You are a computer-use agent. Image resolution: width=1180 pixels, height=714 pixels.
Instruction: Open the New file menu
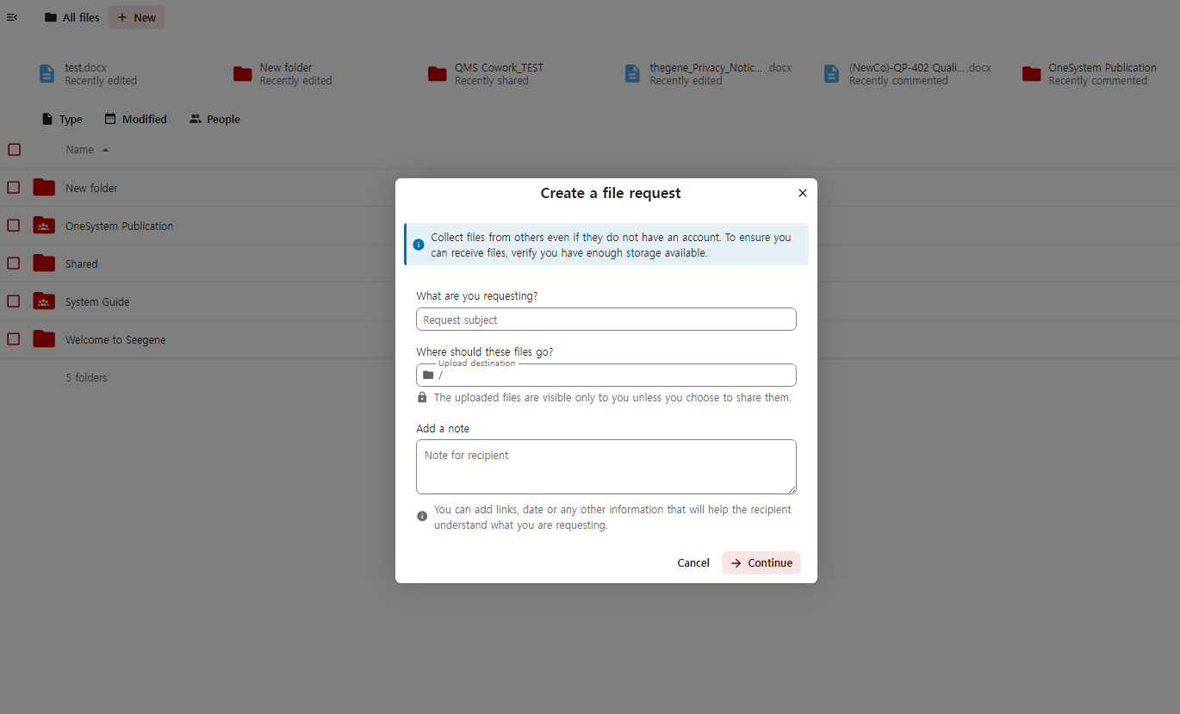coord(136,17)
